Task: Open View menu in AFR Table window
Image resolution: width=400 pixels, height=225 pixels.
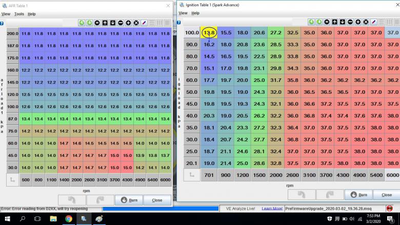Action: (6, 14)
